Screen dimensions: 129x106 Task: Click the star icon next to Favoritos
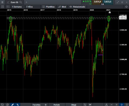[46, 105]
